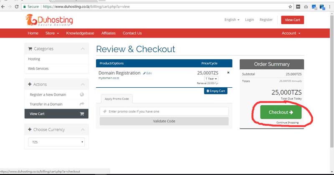Open Contact Us in the navigation bar
The height and width of the screenshot is (175, 334).
coord(132,33)
